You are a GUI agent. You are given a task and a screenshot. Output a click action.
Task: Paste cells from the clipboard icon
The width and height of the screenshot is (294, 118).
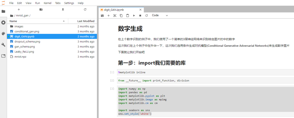point(127,15)
